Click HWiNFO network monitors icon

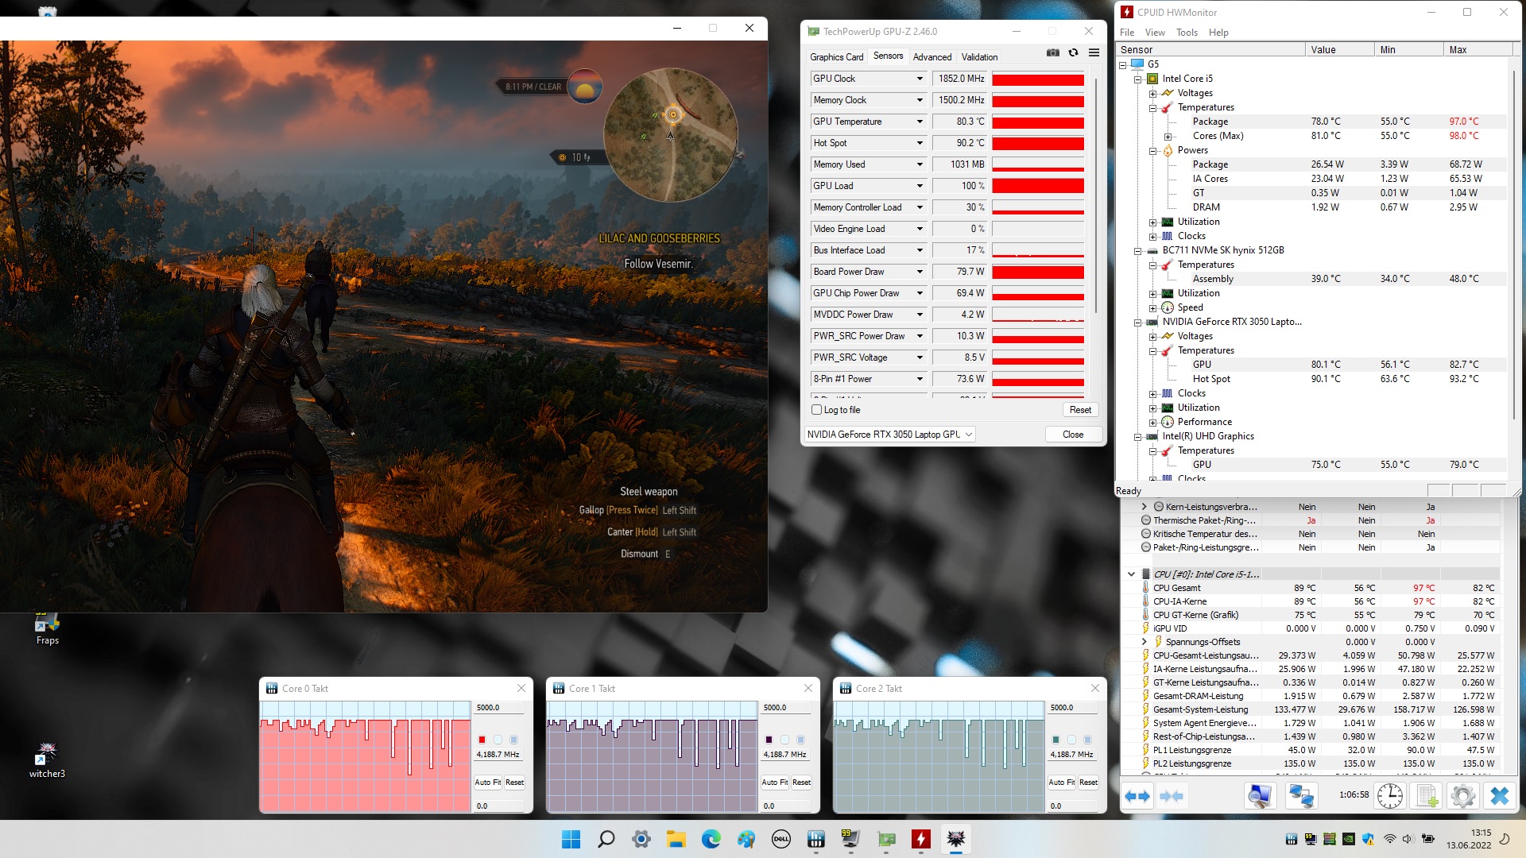pos(1301,795)
